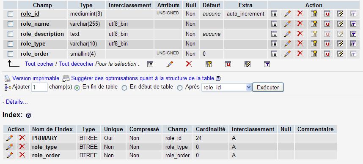Click the printer icon for Version imprimable

[x=8, y=79]
